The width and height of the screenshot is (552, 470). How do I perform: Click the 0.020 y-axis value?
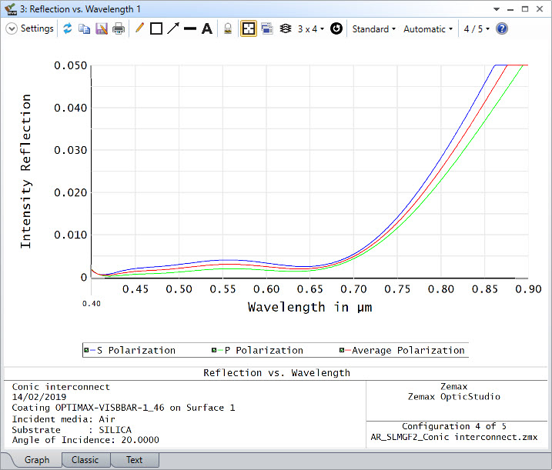(x=70, y=192)
